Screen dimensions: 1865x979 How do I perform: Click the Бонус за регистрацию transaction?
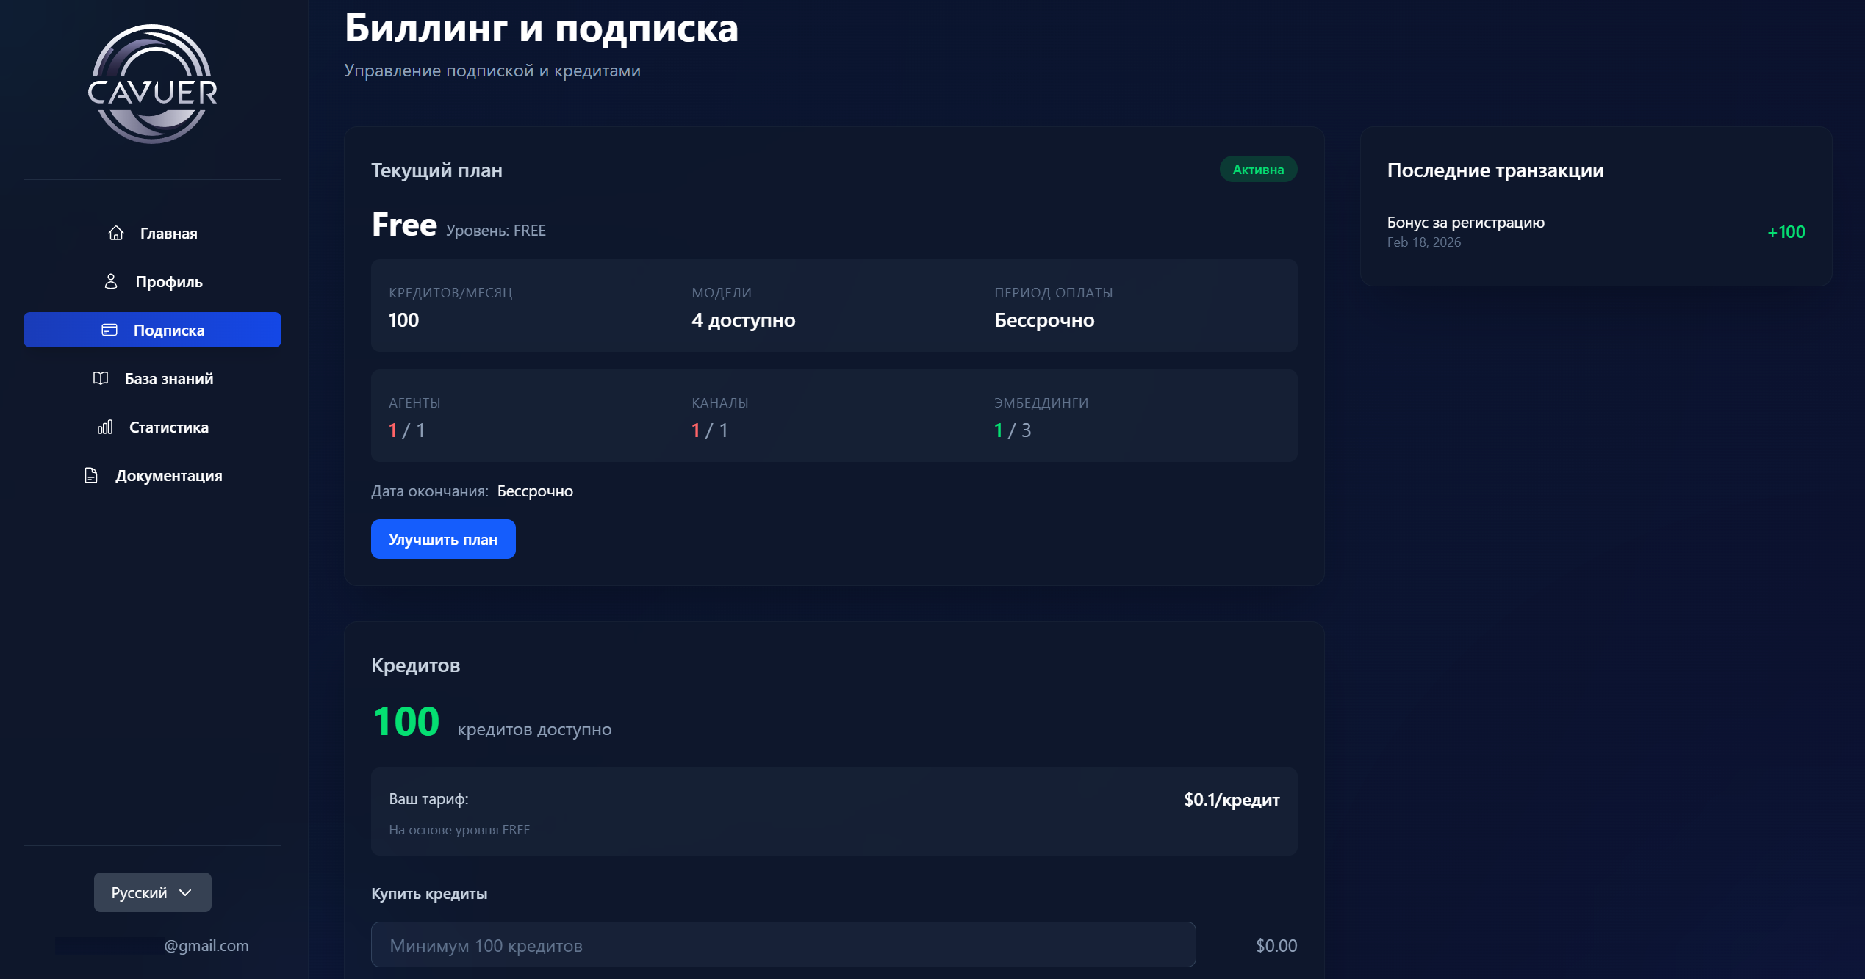1465,223
